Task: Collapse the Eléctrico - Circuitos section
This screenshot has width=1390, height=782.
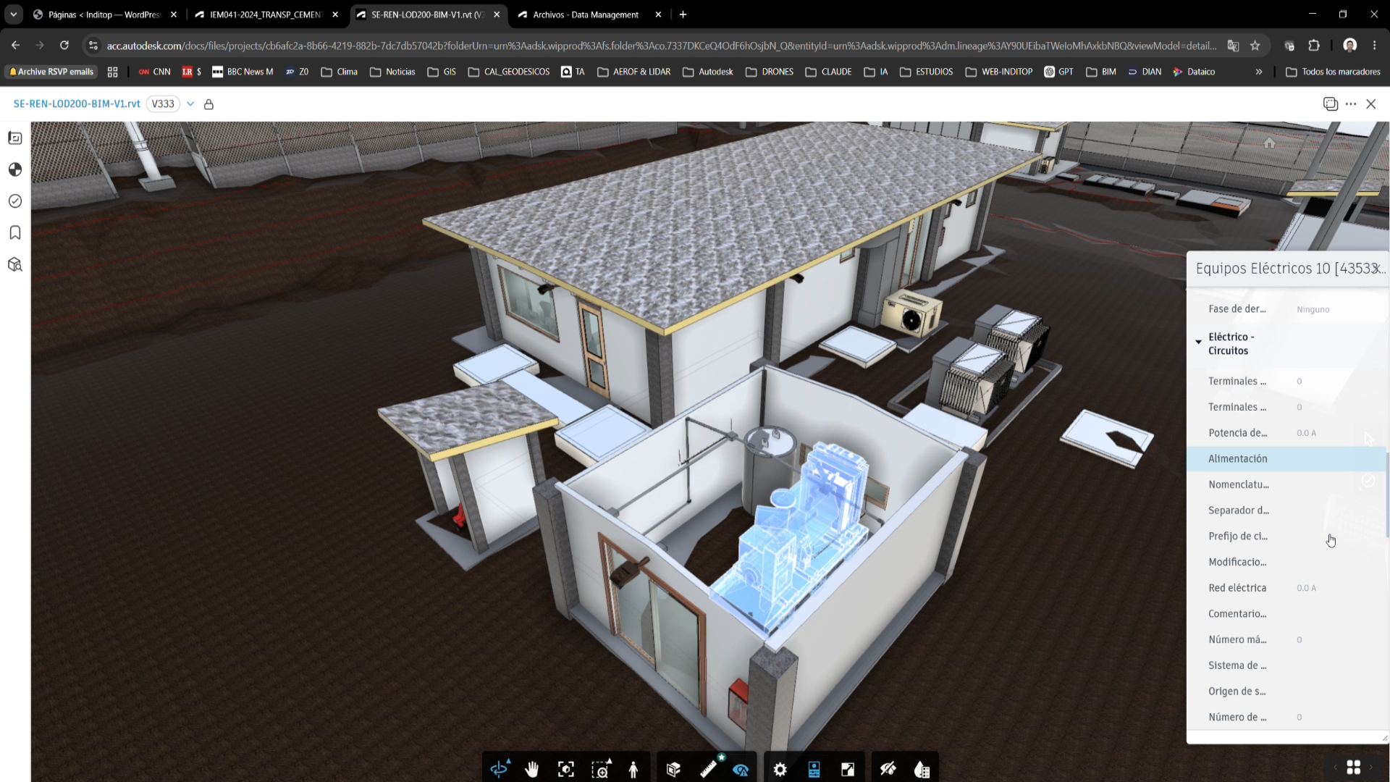Action: pyautogui.click(x=1198, y=342)
